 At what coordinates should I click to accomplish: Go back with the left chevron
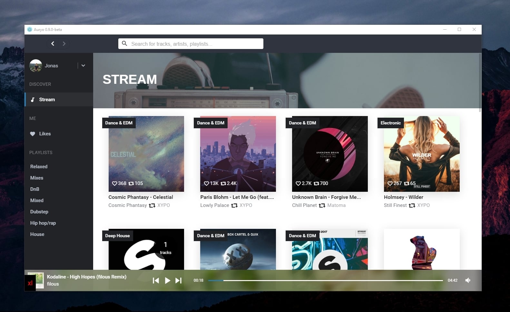point(53,44)
